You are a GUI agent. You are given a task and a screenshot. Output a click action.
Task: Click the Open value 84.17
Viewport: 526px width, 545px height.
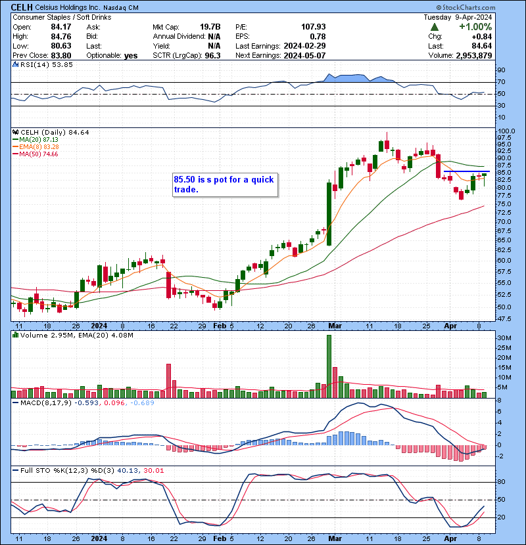[x=61, y=27]
